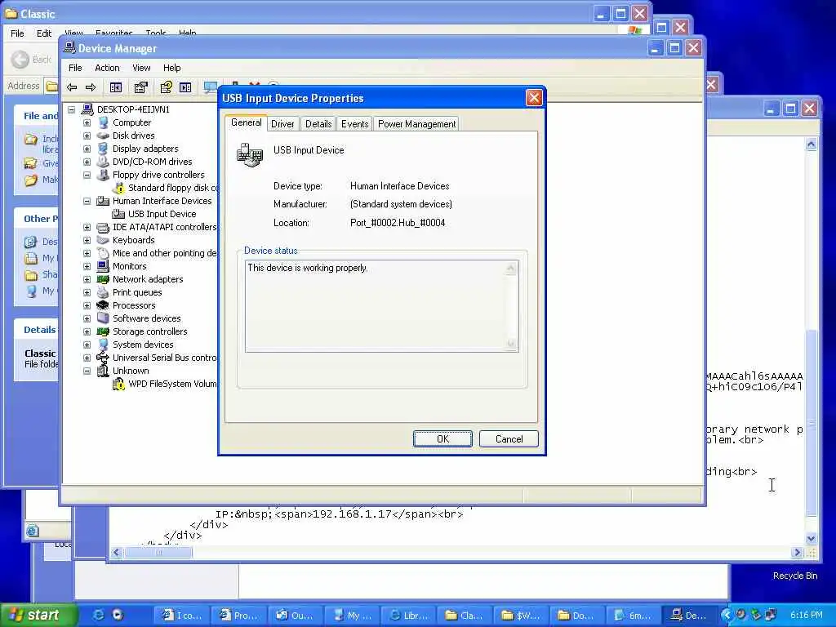Launch media player from quick launch
The image size is (836, 627).
pyautogui.click(x=118, y=615)
